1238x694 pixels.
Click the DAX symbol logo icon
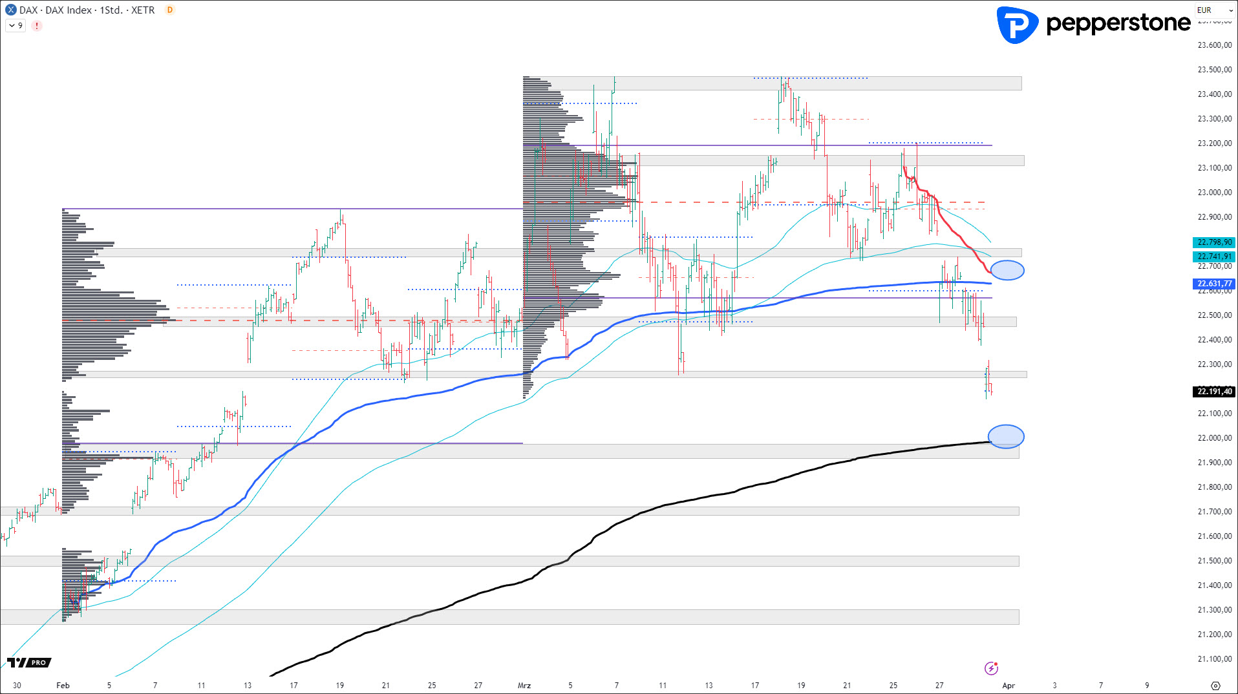point(10,10)
